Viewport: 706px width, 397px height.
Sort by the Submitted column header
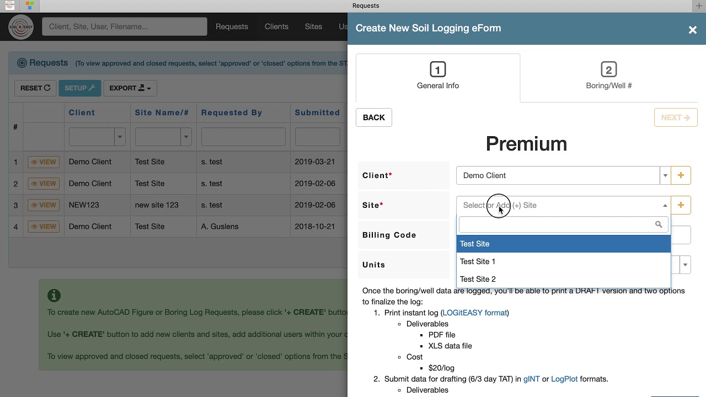(317, 112)
